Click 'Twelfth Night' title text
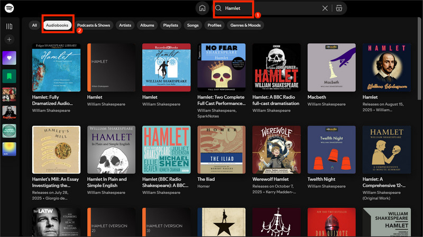This screenshot has width=423, height=237. point(321,179)
